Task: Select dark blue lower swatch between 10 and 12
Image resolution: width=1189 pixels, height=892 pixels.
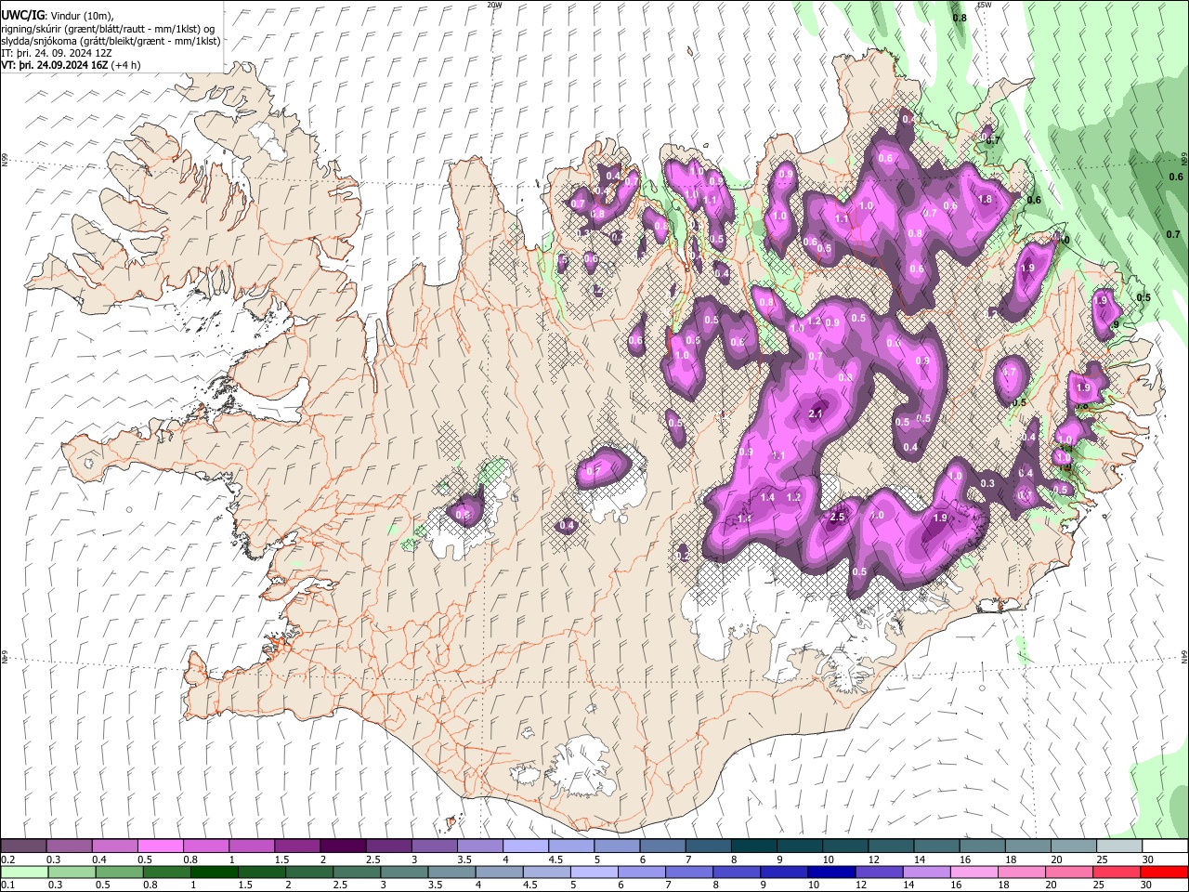Action: pyautogui.click(x=830, y=872)
